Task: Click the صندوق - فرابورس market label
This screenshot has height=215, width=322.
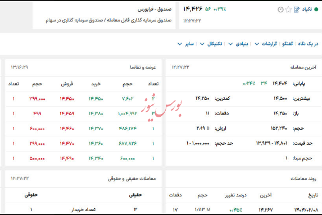Action: pyautogui.click(x=155, y=9)
